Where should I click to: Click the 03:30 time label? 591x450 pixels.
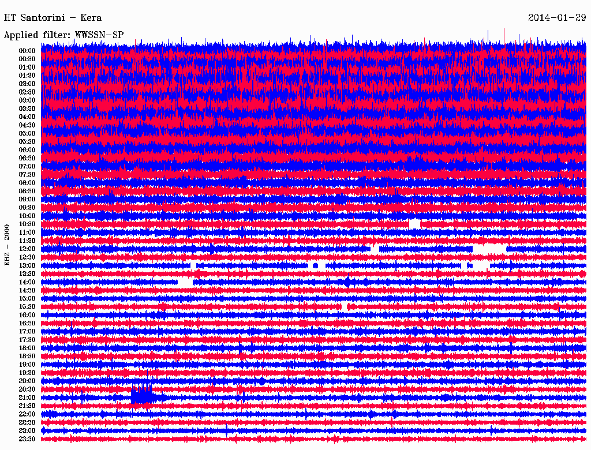(27, 108)
